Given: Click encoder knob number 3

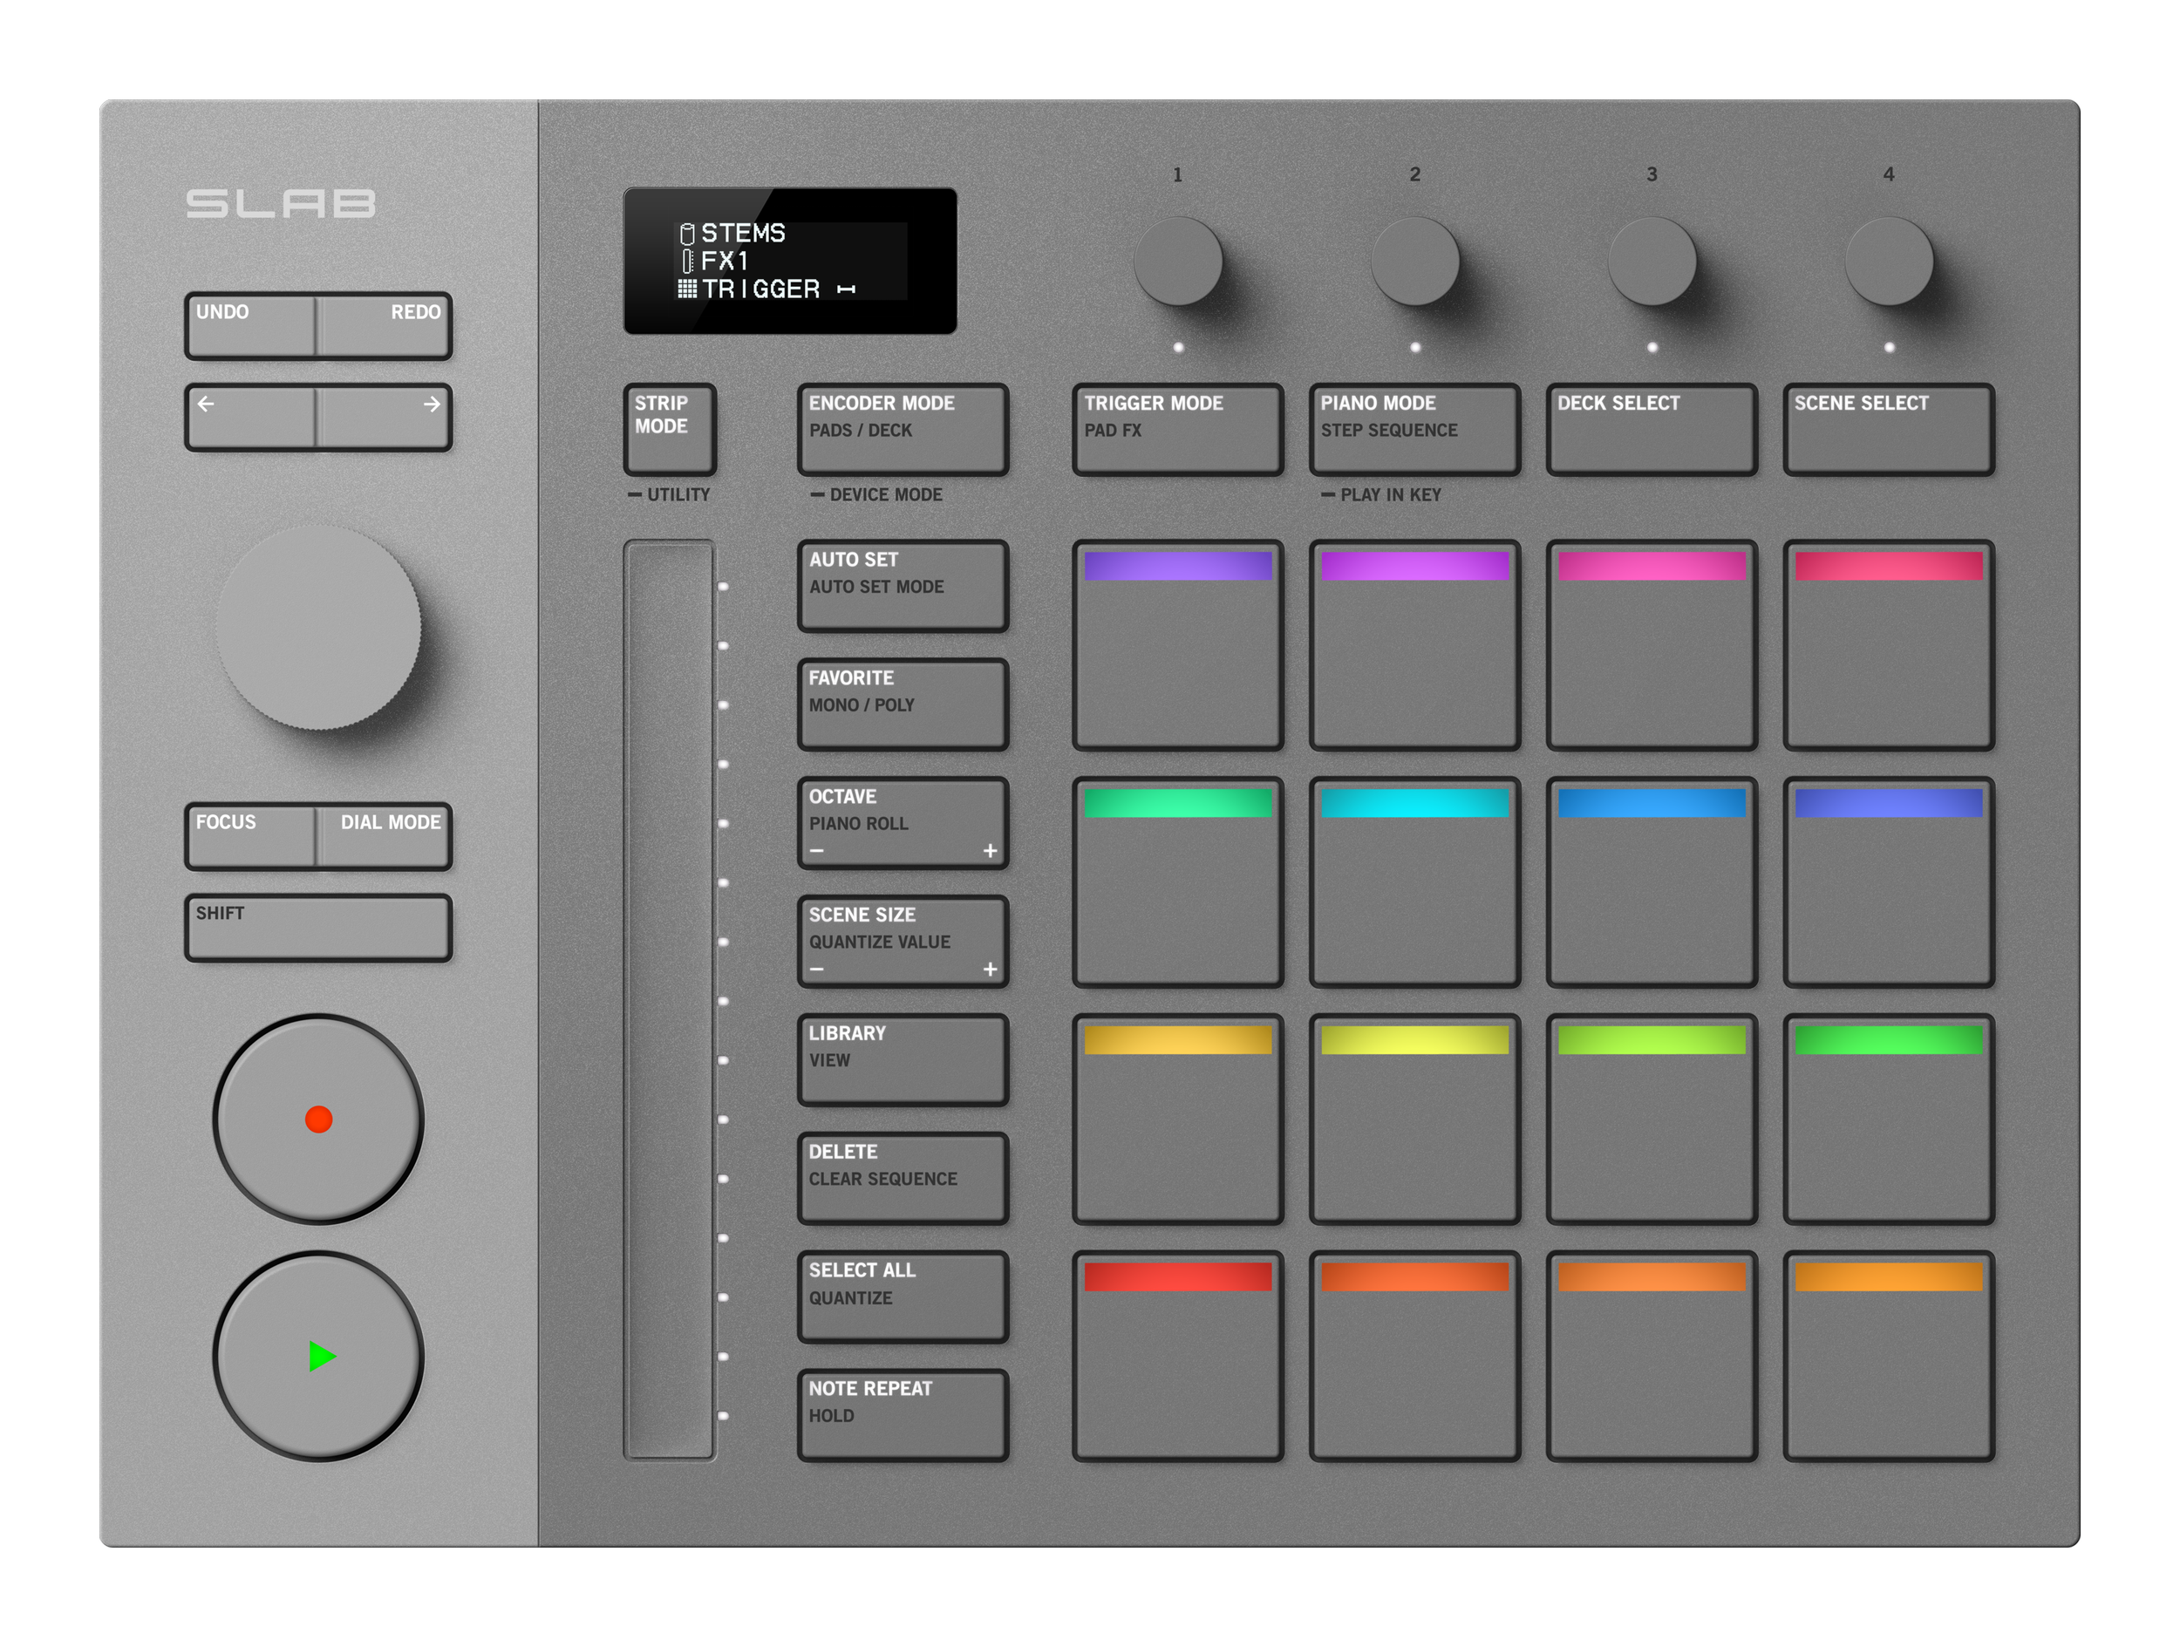Looking at the screenshot, I should (x=1652, y=262).
